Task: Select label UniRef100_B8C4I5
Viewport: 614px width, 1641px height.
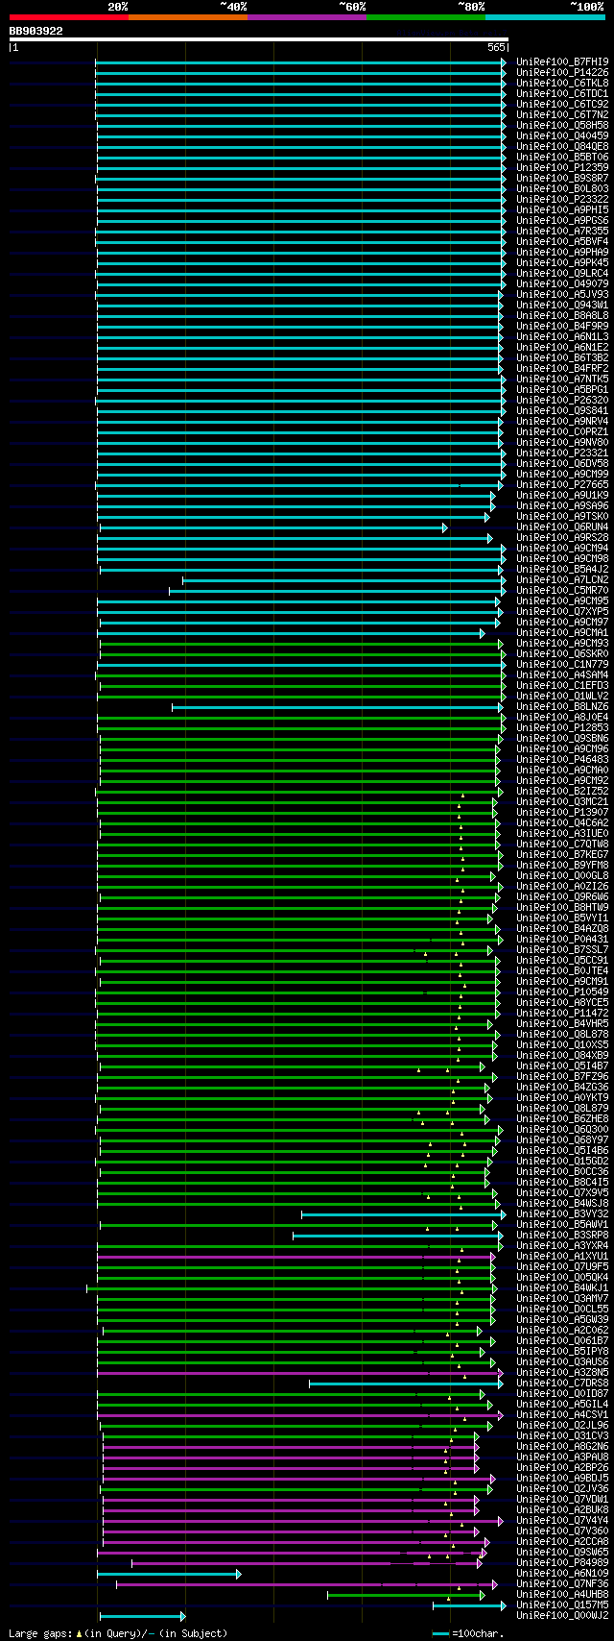Action: (562, 1182)
